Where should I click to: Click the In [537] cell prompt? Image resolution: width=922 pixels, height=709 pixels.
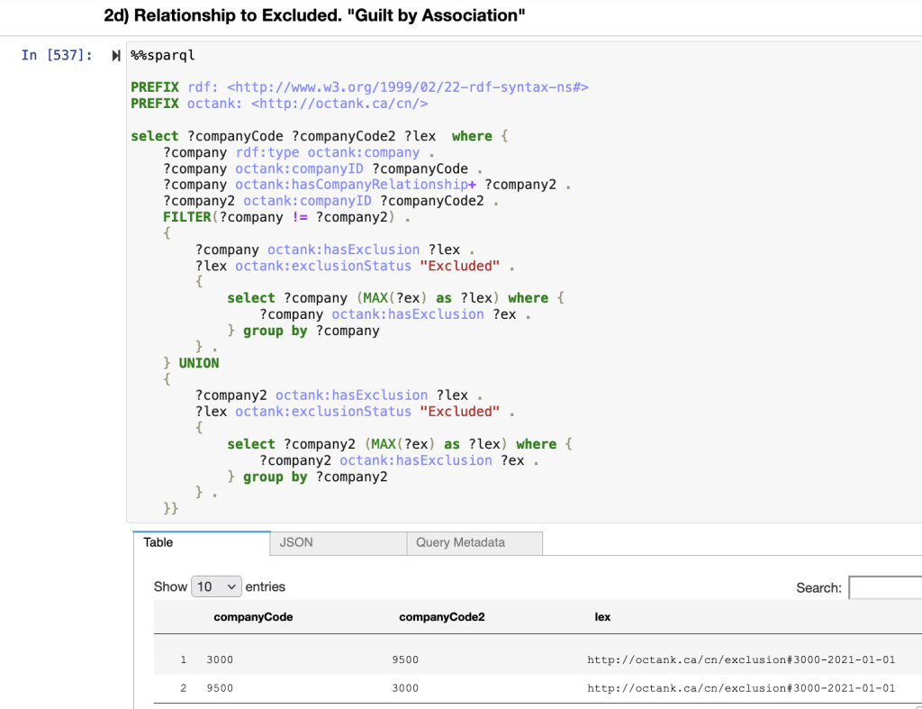(56, 56)
